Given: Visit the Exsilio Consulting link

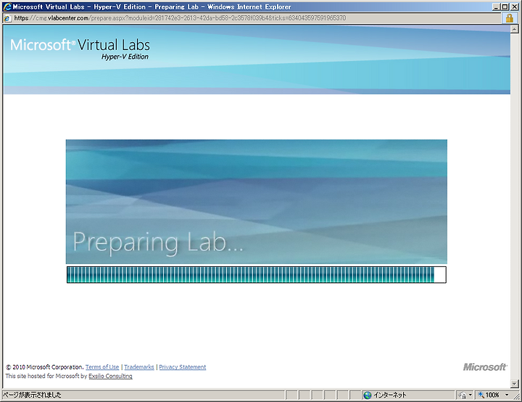Looking at the screenshot, I should [110, 376].
